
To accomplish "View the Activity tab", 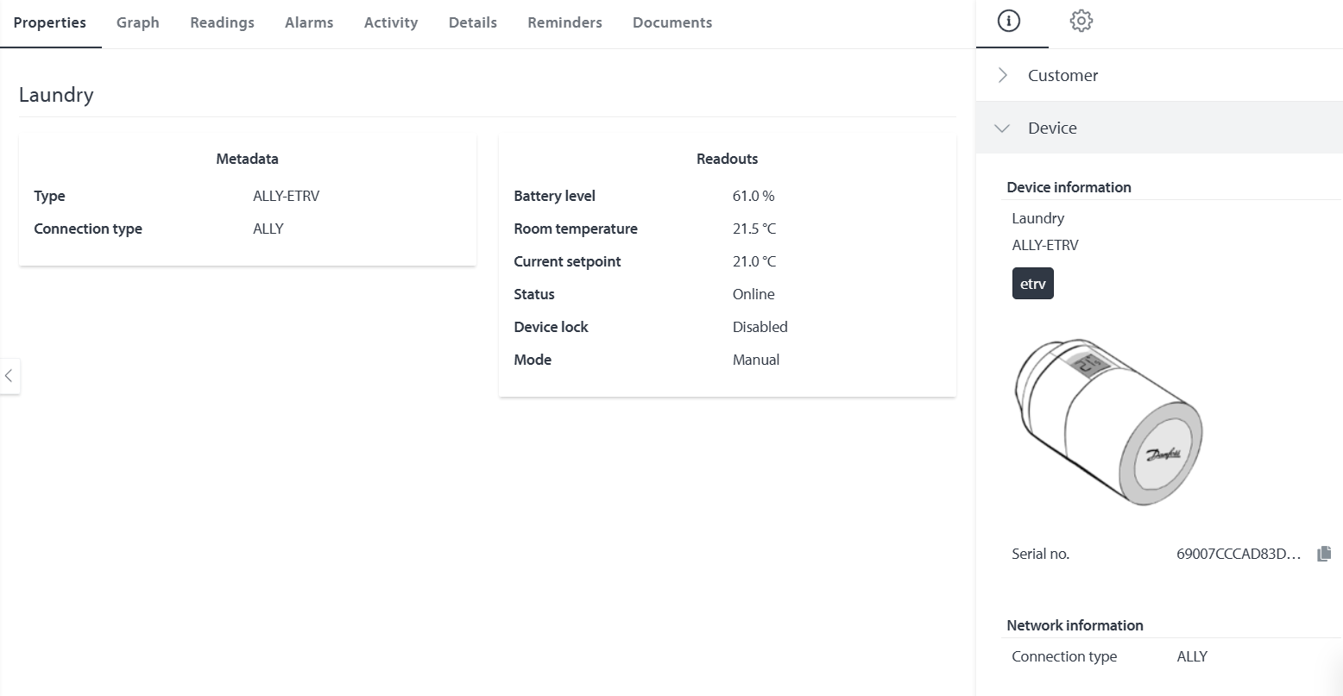I will pyautogui.click(x=390, y=22).
